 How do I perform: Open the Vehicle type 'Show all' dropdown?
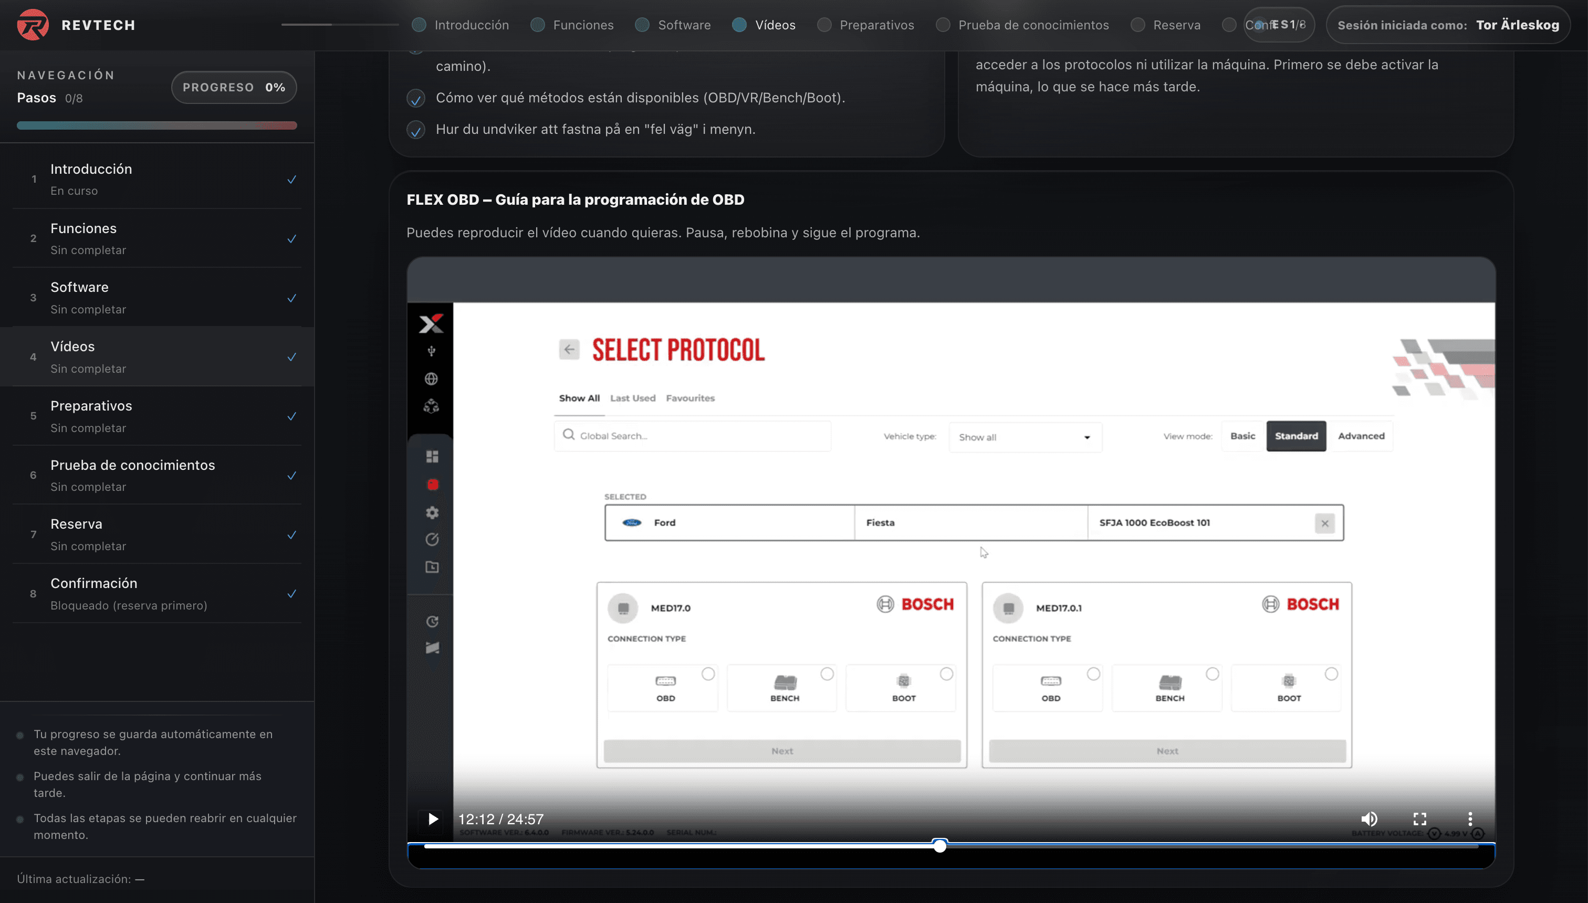pyautogui.click(x=1024, y=437)
